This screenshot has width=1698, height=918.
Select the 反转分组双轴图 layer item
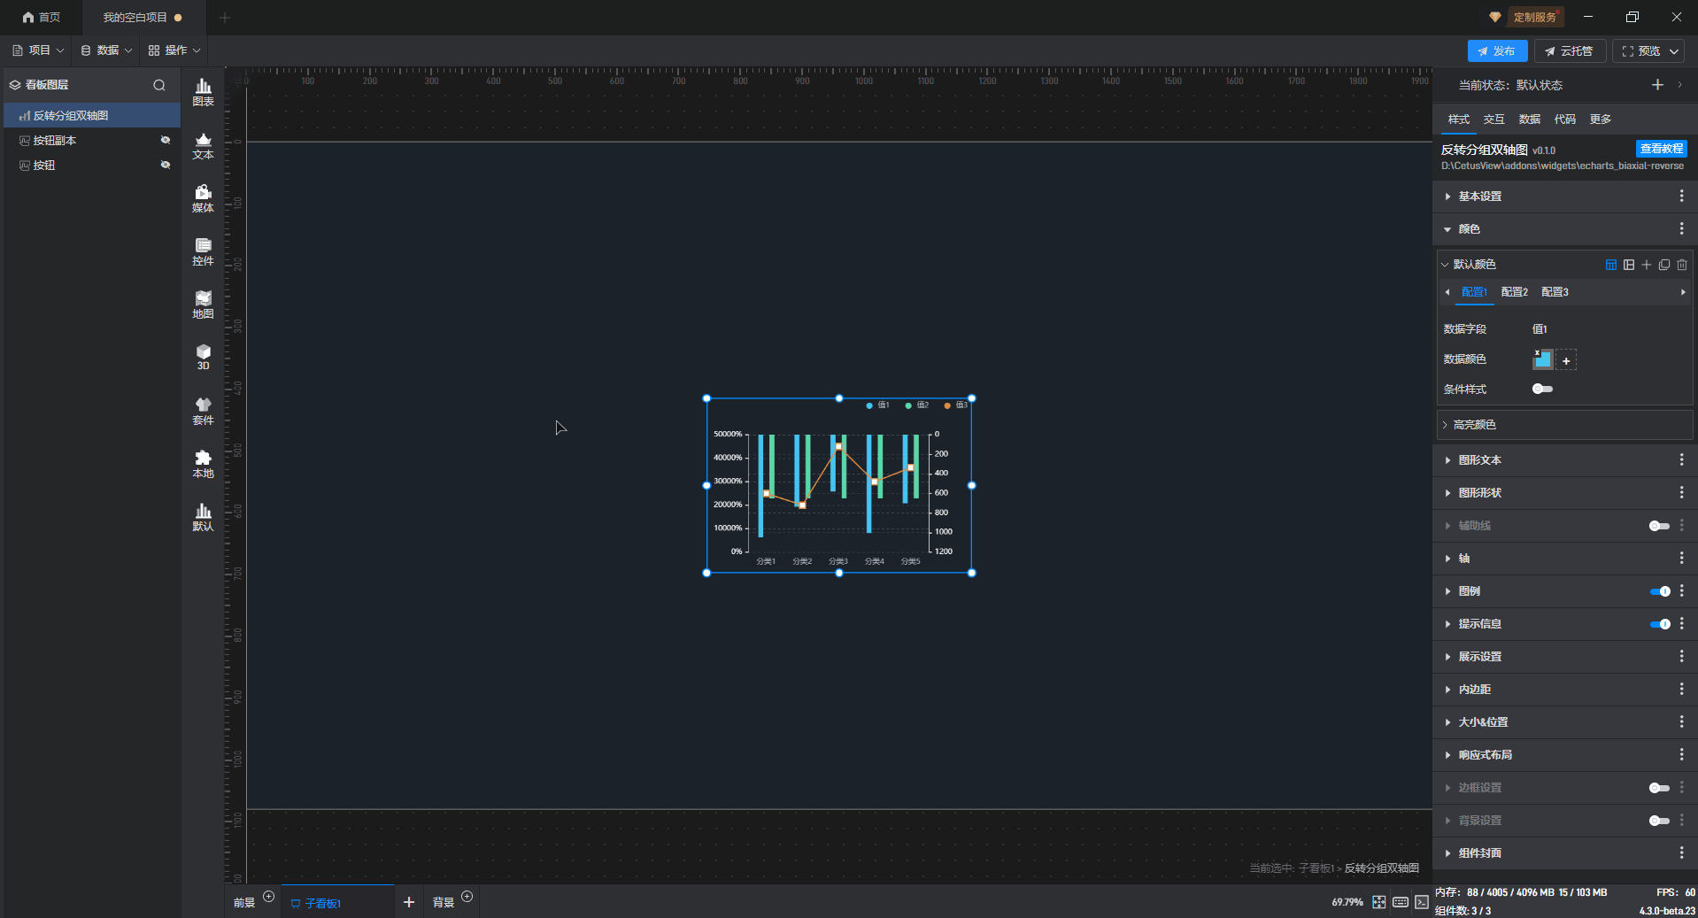click(x=71, y=116)
